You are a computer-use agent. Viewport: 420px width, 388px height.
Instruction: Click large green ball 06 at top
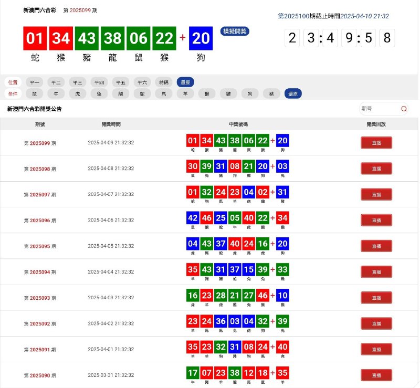point(139,38)
